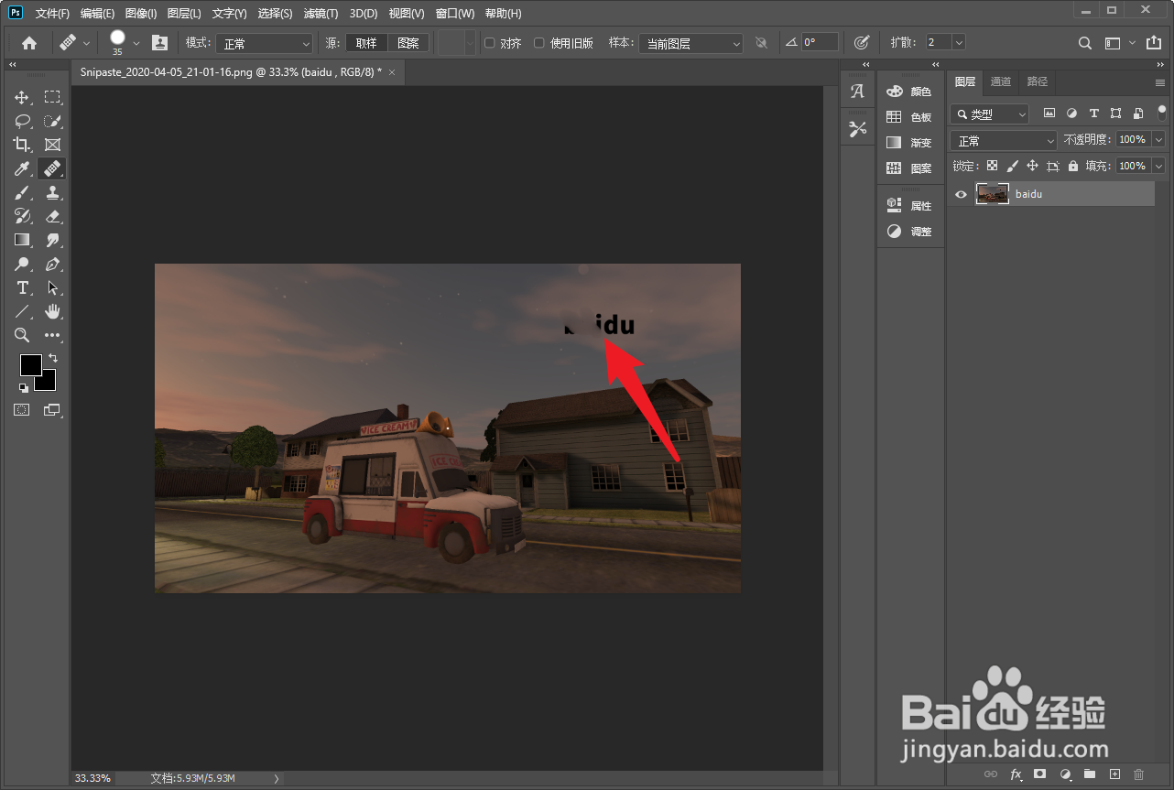
Task: Hide the baidu layer with eye icon
Action: (961, 194)
